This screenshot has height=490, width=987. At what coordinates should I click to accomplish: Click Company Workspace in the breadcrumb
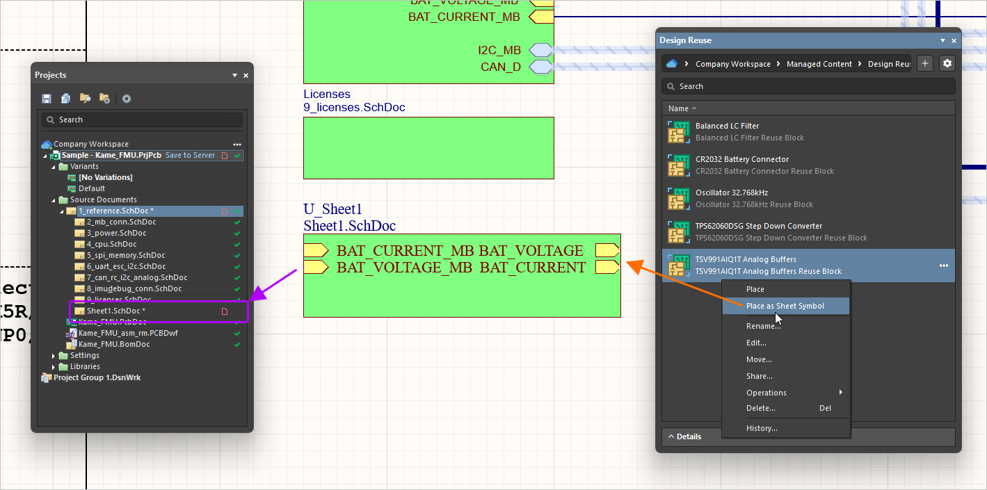(733, 64)
